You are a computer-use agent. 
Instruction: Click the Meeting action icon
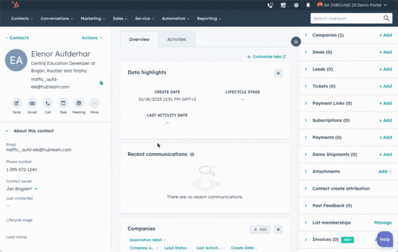pyautogui.click(x=79, y=103)
